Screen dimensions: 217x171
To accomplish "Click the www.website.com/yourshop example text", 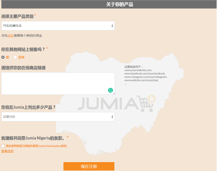I will 141,80.
